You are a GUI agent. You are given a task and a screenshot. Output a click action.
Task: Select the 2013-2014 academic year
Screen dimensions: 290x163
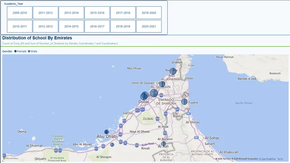pyautogui.click(x=72, y=13)
